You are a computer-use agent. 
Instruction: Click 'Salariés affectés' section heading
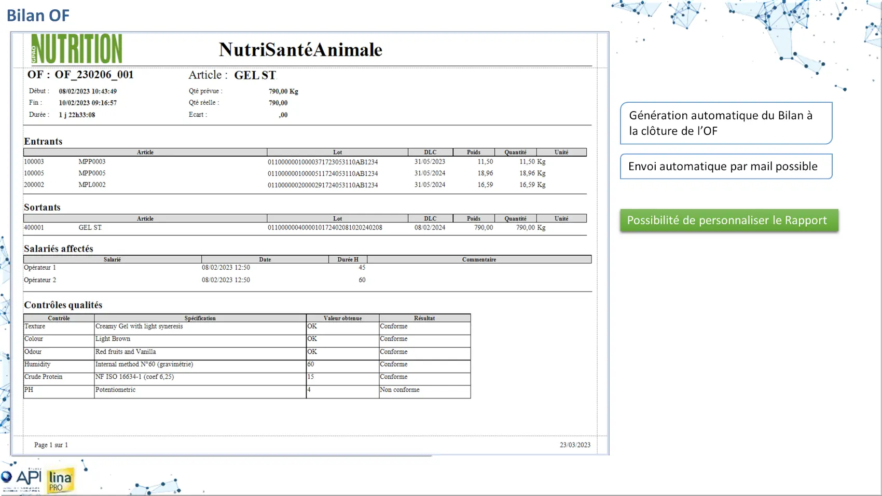[x=59, y=249]
